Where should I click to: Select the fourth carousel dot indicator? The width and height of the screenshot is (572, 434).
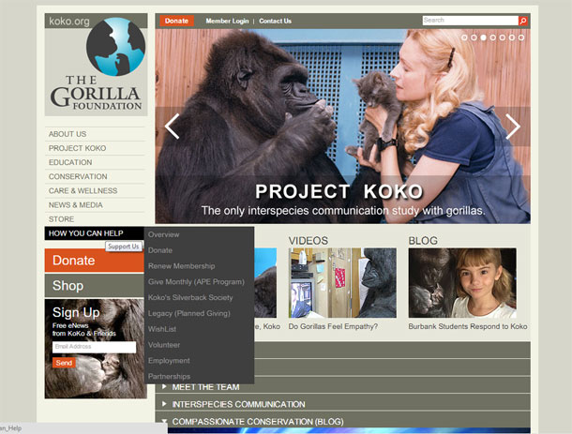pyautogui.click(x=493, y=37)
